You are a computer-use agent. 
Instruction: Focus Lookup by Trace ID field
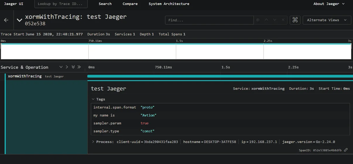pos(61,4)
